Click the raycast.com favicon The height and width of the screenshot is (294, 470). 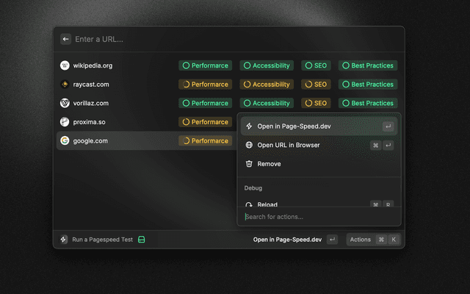[x=65, y=85]
